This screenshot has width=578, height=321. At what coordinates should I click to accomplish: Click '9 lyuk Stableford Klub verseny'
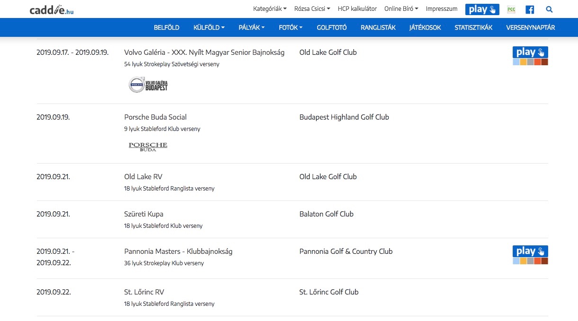162,129
